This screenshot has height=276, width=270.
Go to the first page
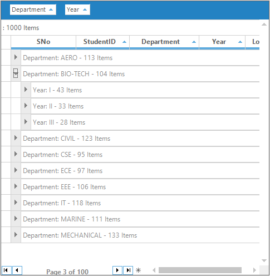6,270
